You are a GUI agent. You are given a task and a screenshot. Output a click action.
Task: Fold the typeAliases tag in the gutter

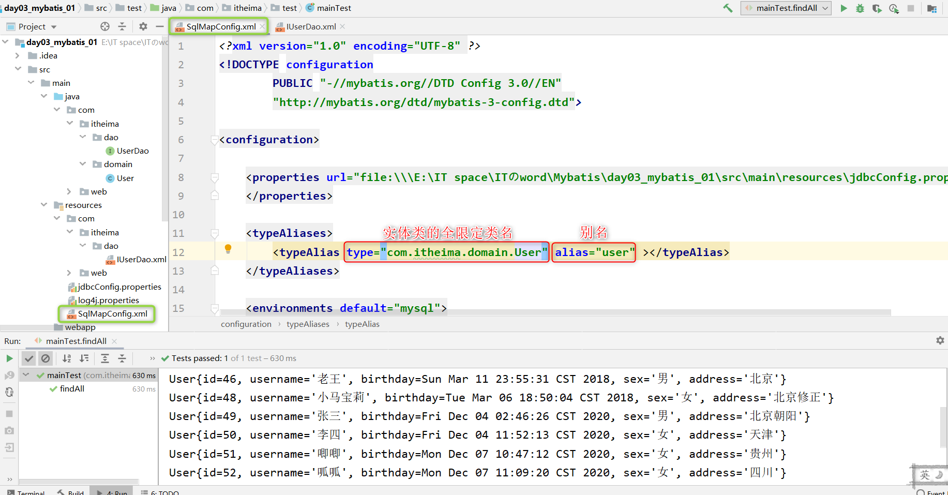pos(215,233)
